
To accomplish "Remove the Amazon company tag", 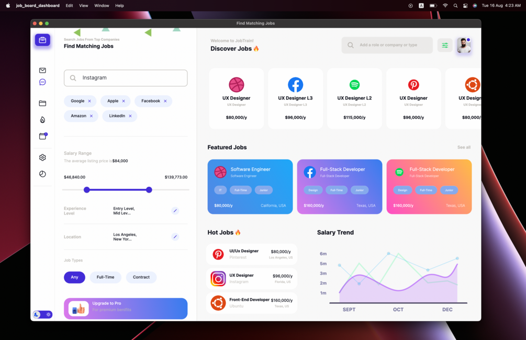I will pos(91,116).
